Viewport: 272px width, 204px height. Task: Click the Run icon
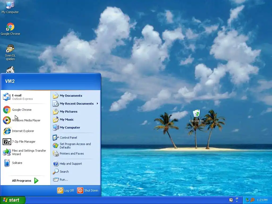[x=56, y=180]
